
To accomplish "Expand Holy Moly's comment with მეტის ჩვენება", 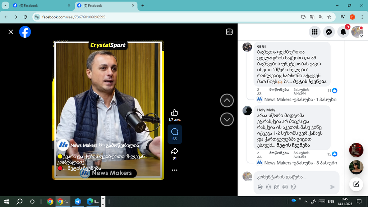I will click(x=293, y=145).
